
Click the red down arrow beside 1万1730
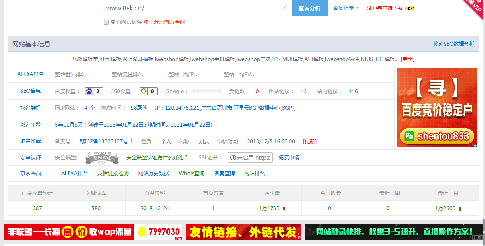[x=284, y=209]
